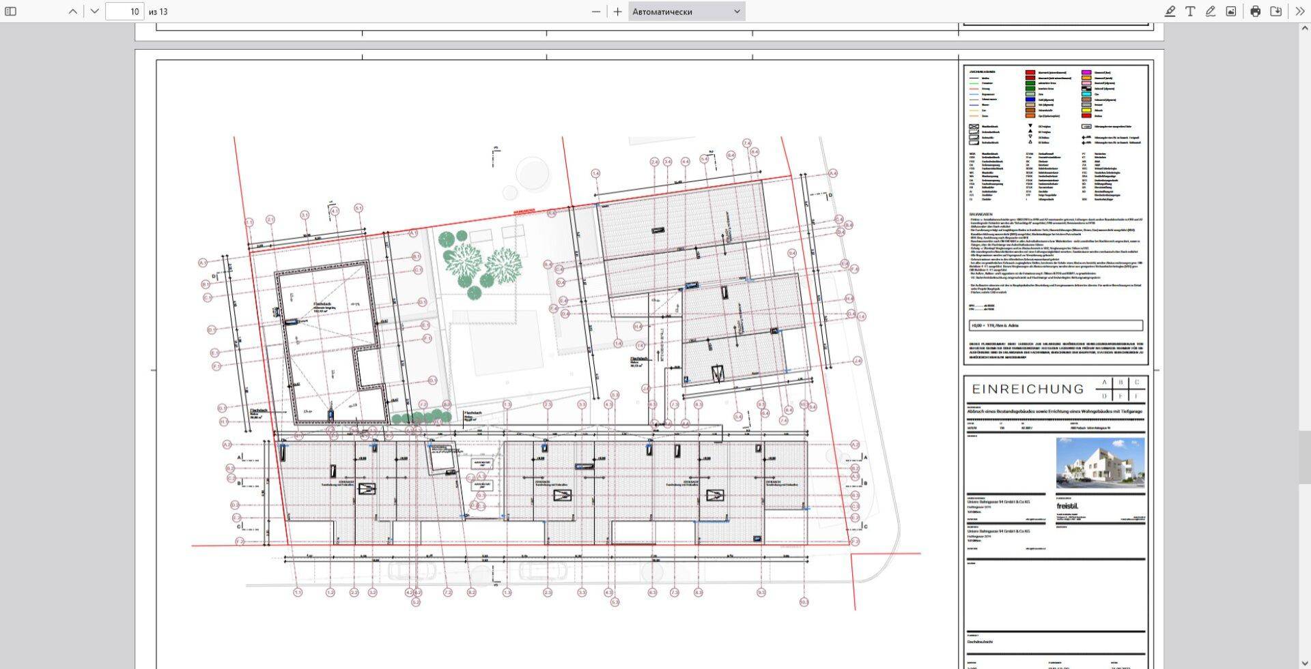Print the PDF document

1255,12
